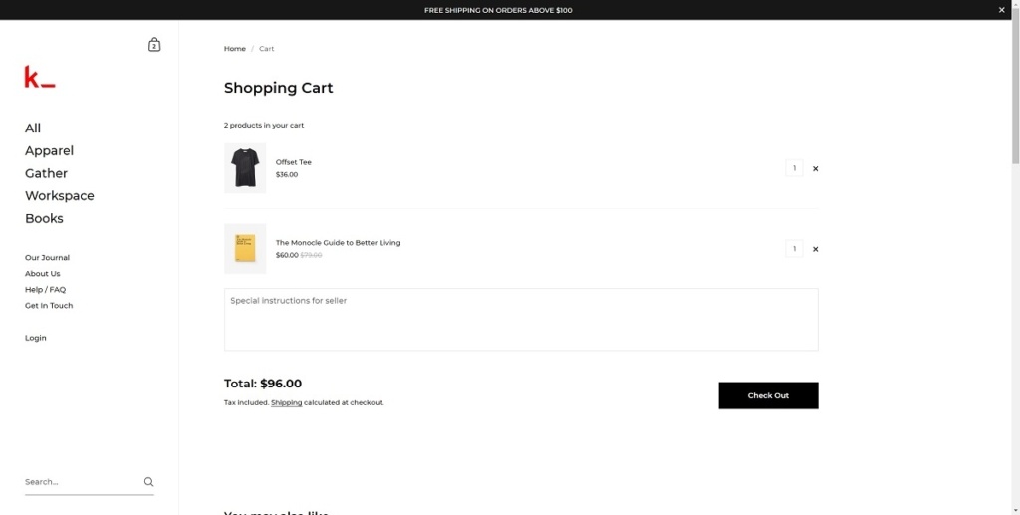
Task: Open the shopping bag cart icon
Action: click(x=154, y=45)
